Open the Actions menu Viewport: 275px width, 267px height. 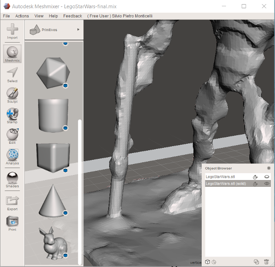click(x=22, y=16)
